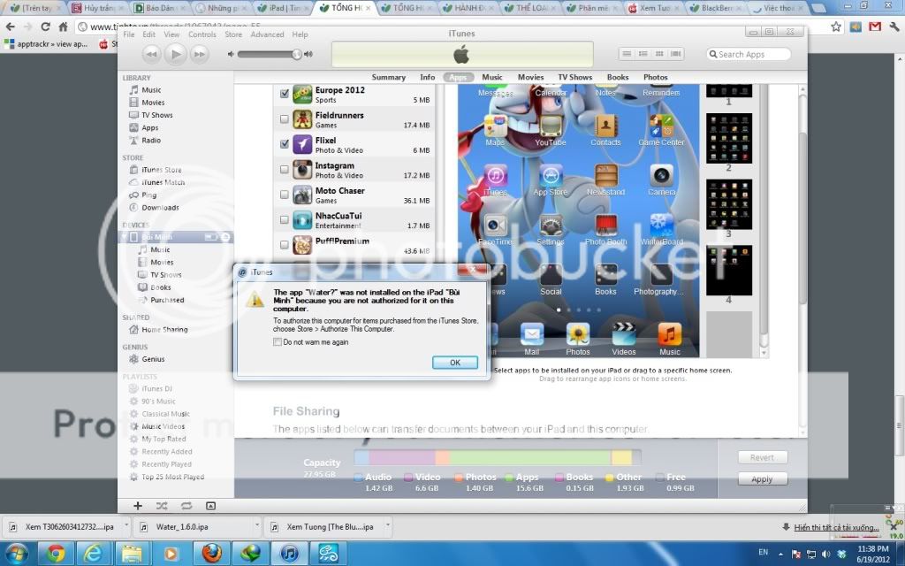Skip to the next track in iTunes
Viewport: 905px width, 566px height.
[199, 54]
